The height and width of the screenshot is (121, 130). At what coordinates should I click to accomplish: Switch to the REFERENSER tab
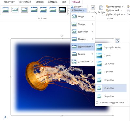(25, 2)
